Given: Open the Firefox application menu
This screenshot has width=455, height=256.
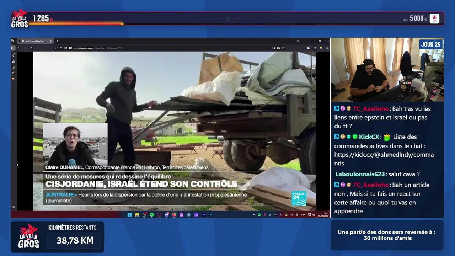Looking at the screenshot, I should coord(327,48).
